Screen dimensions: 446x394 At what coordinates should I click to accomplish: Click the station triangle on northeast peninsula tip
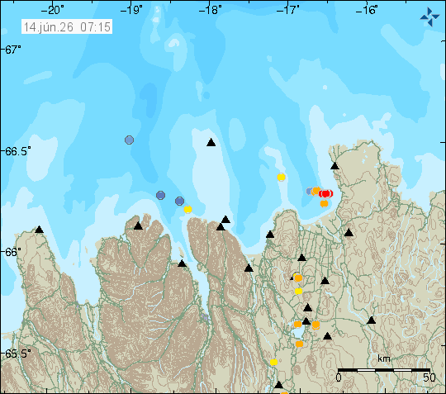tap(334, 166)
